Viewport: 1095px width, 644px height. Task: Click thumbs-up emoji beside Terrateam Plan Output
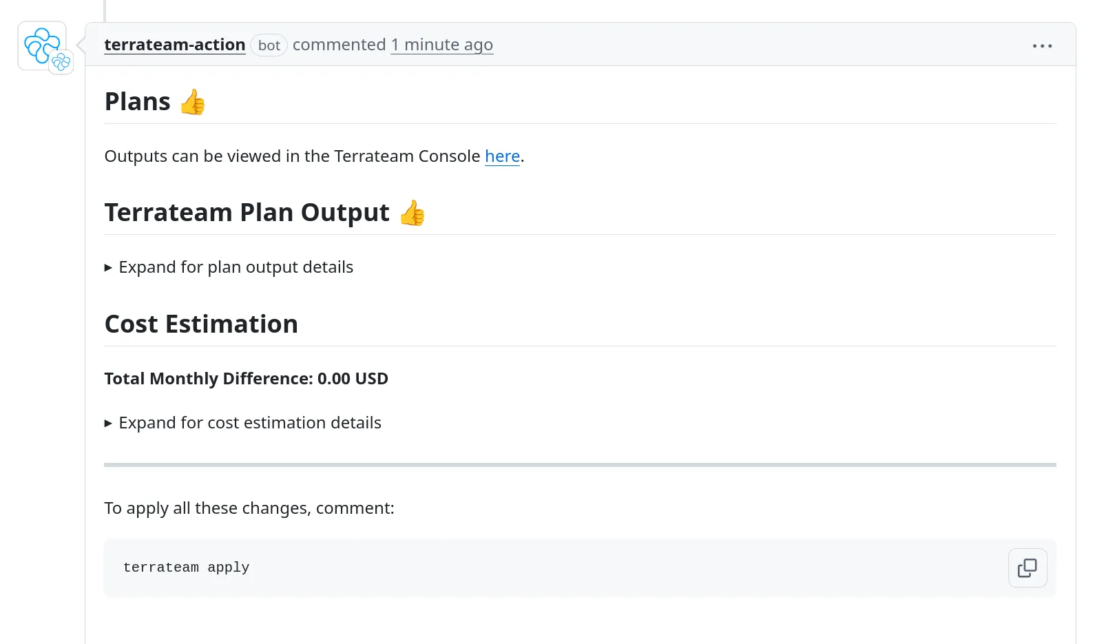(412, 213)
